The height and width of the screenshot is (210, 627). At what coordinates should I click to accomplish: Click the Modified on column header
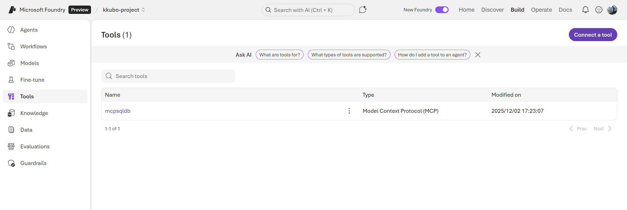pos(506,95)
